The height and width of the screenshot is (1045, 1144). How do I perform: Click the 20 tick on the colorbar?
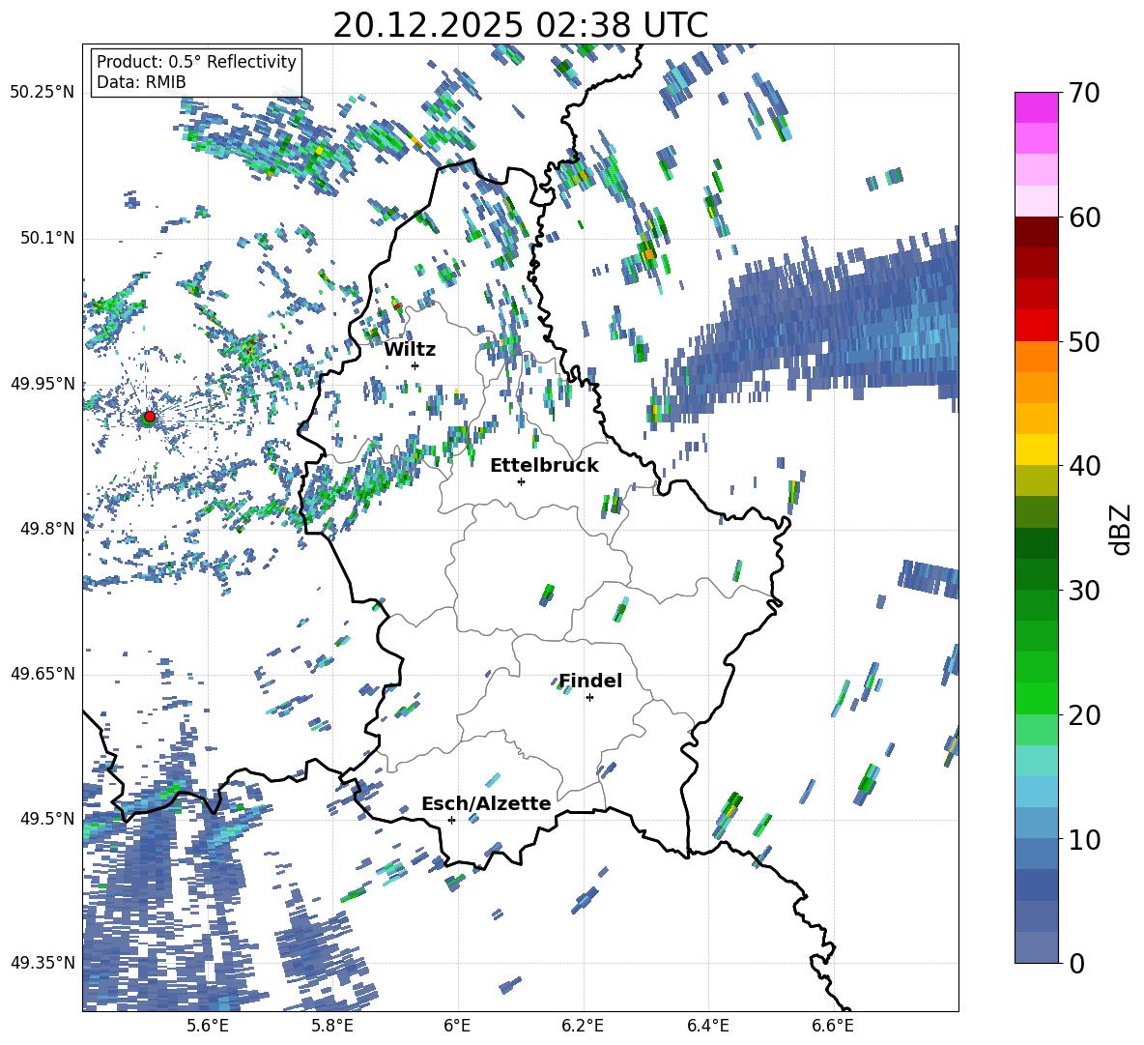1084,715
